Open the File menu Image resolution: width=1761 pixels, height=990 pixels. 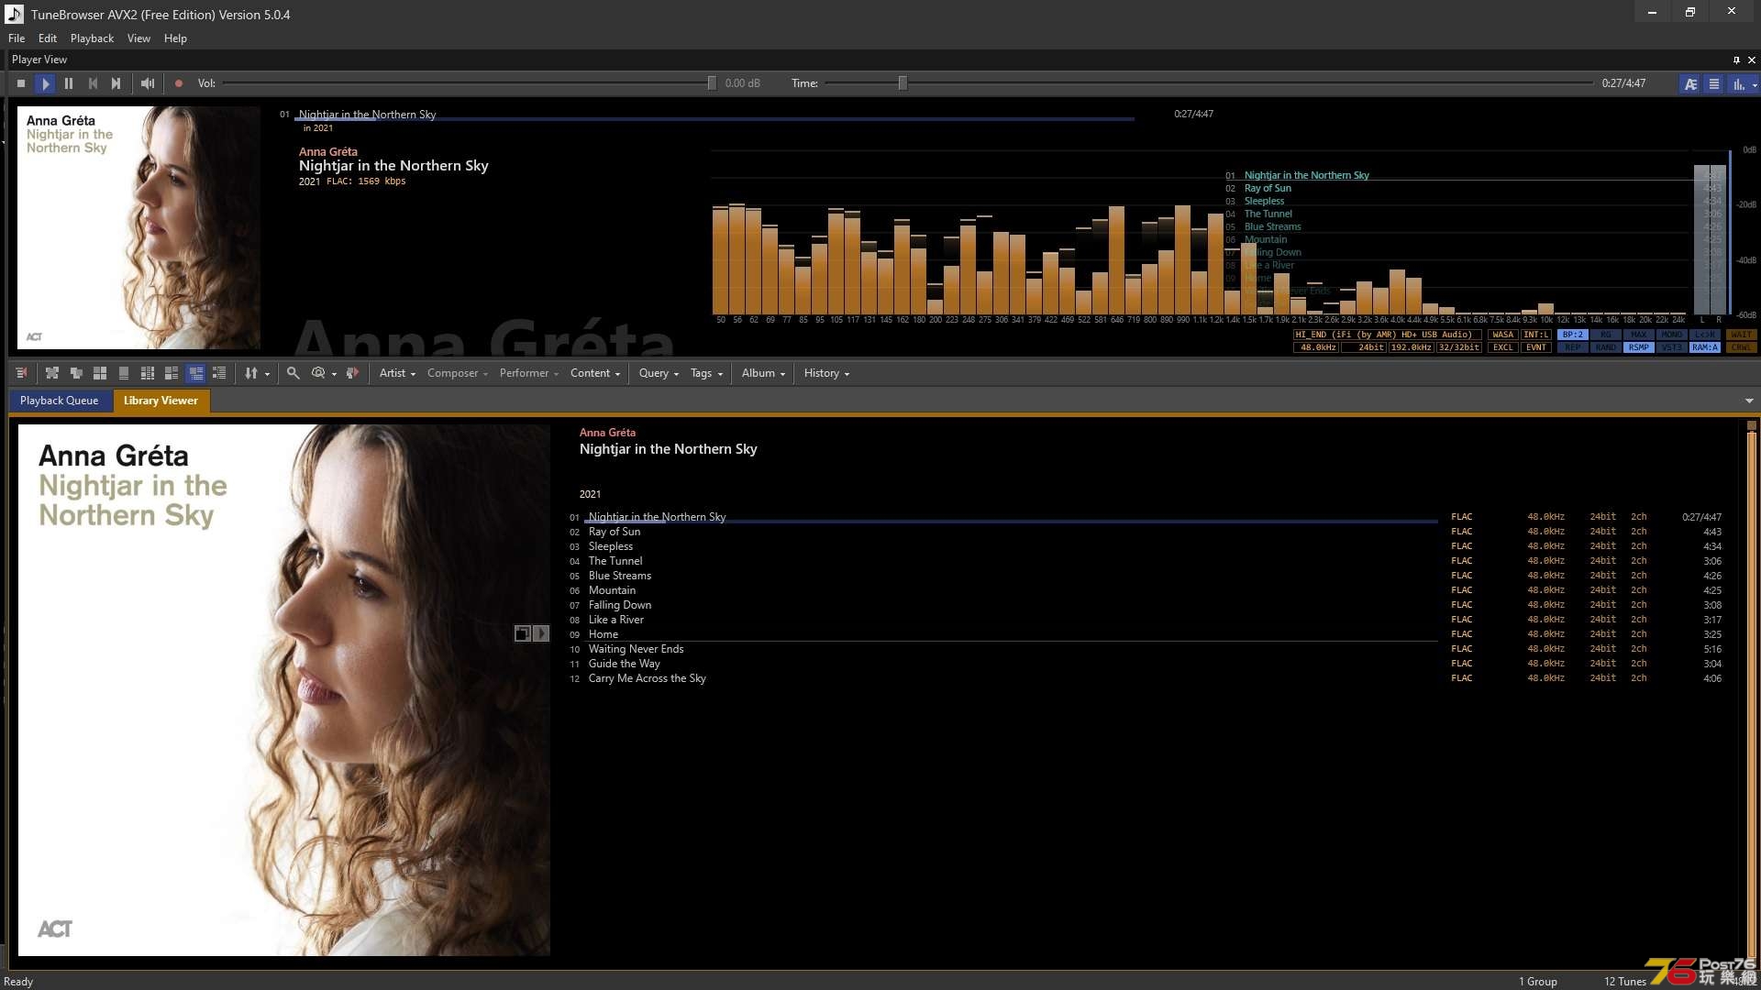click(x=17, y=38)
